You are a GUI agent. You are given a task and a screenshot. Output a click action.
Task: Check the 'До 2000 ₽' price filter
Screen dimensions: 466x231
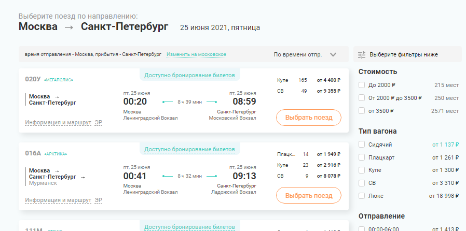(x=362, y=84)
